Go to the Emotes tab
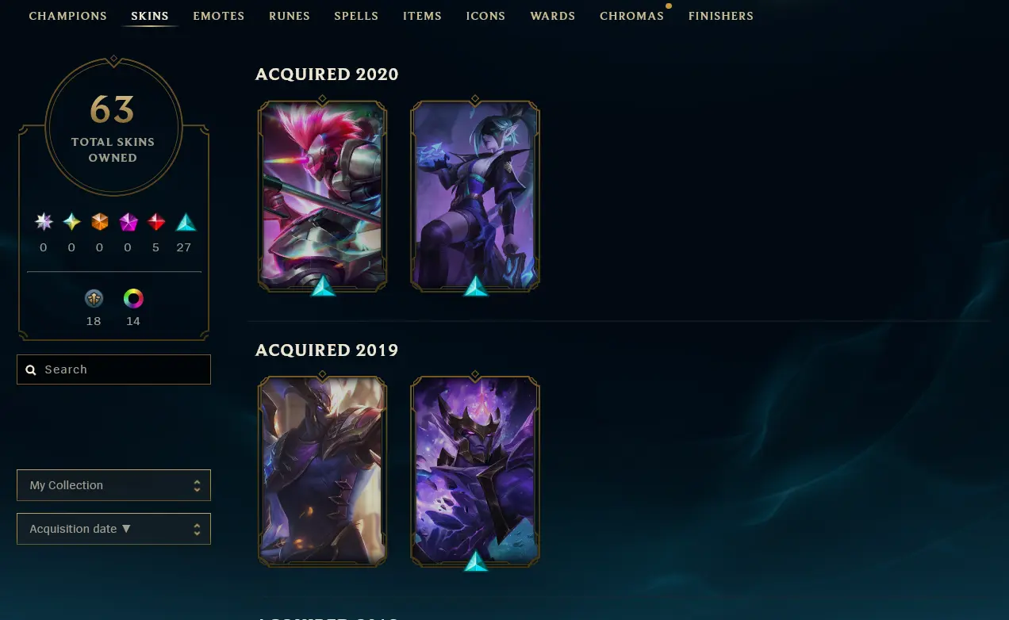This screenshot has width=1009, height=620. point(218,16)
